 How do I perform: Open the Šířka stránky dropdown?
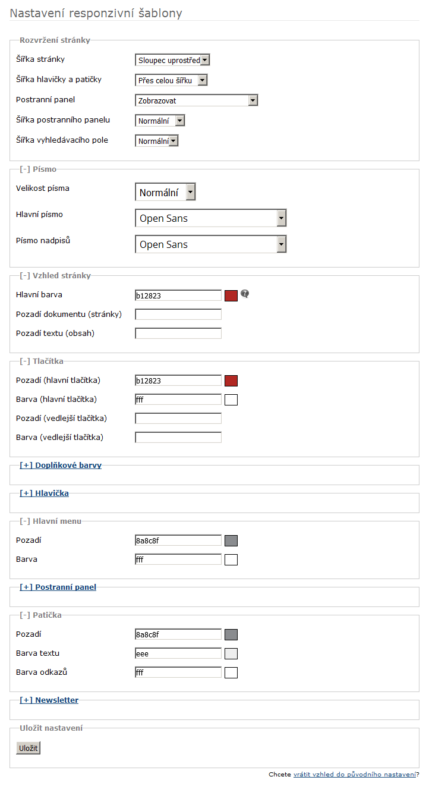pos(173,60)
